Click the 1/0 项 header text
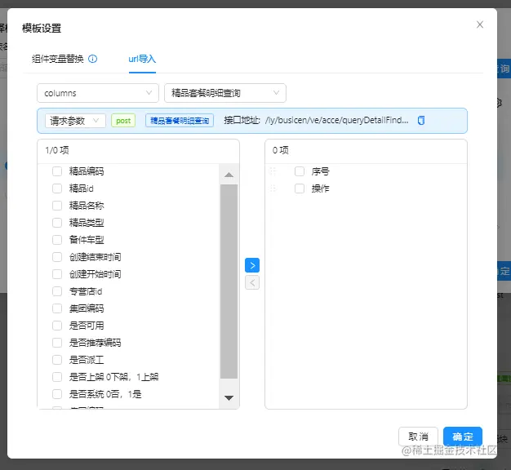The image size is (511, 470). click(x=57, y=150)
